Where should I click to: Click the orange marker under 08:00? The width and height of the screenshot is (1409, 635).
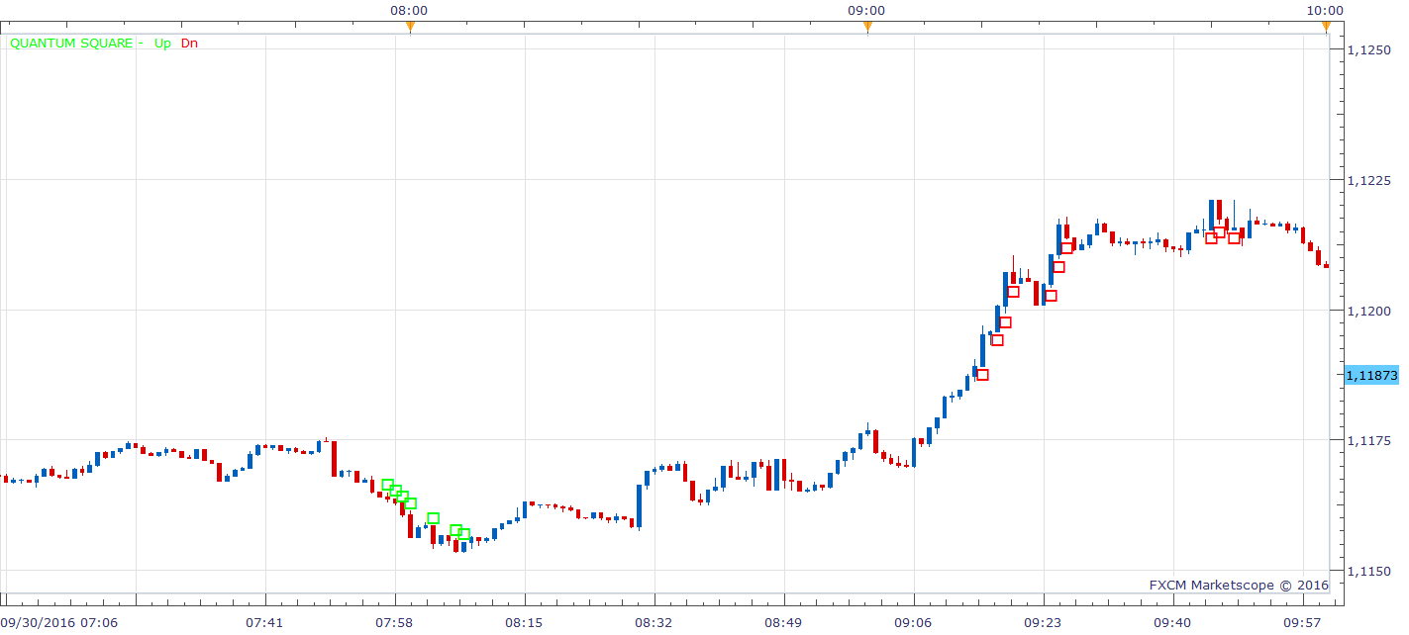coord(410,27)
